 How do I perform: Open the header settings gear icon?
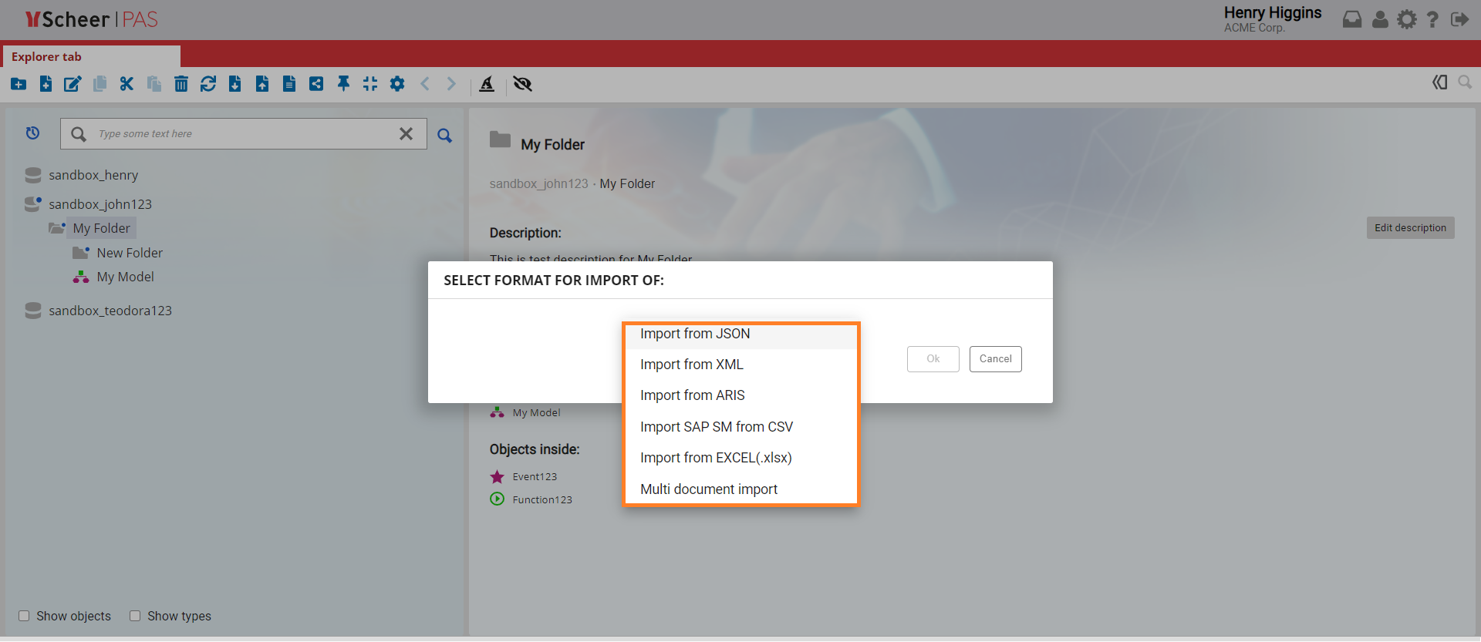(x=1407, y=19)
